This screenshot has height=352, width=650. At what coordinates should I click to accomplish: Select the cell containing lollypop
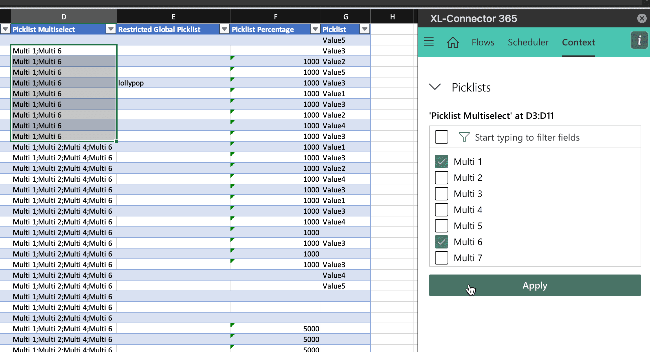click(173, 83)
